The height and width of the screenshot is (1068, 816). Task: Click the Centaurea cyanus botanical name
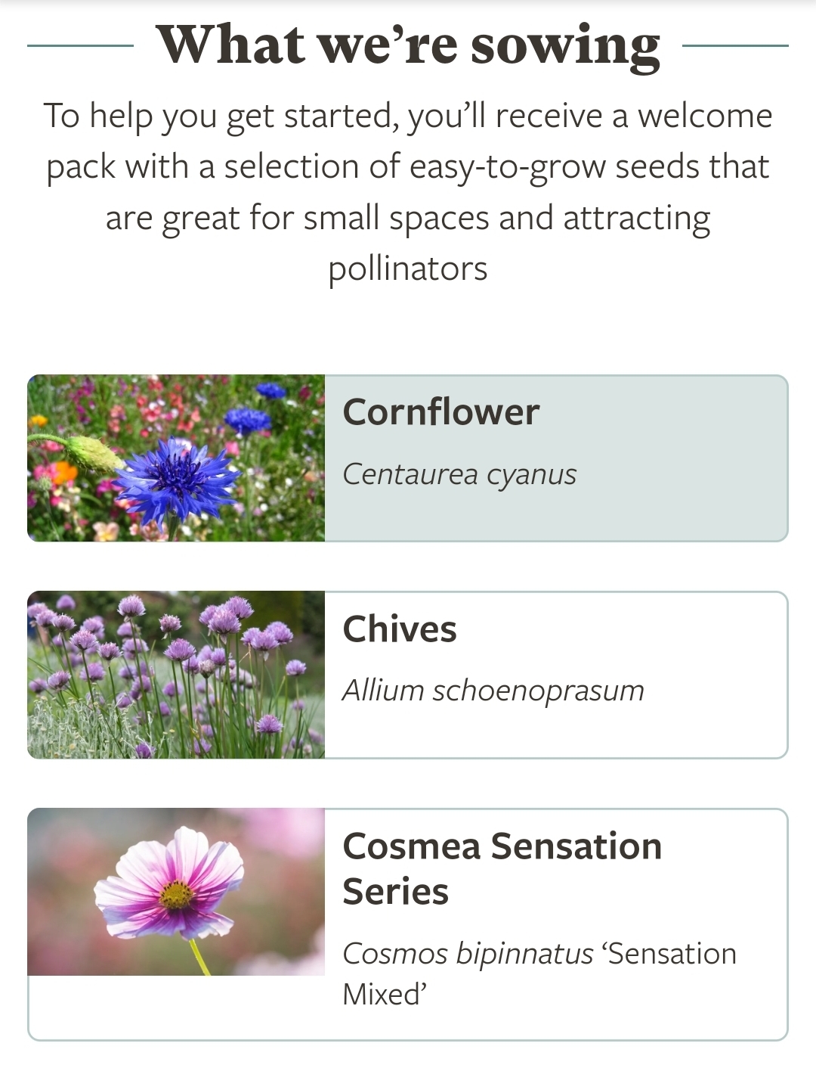[459, 475]
